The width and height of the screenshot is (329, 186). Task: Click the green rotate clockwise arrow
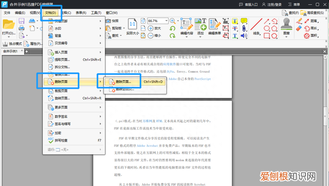173,35
